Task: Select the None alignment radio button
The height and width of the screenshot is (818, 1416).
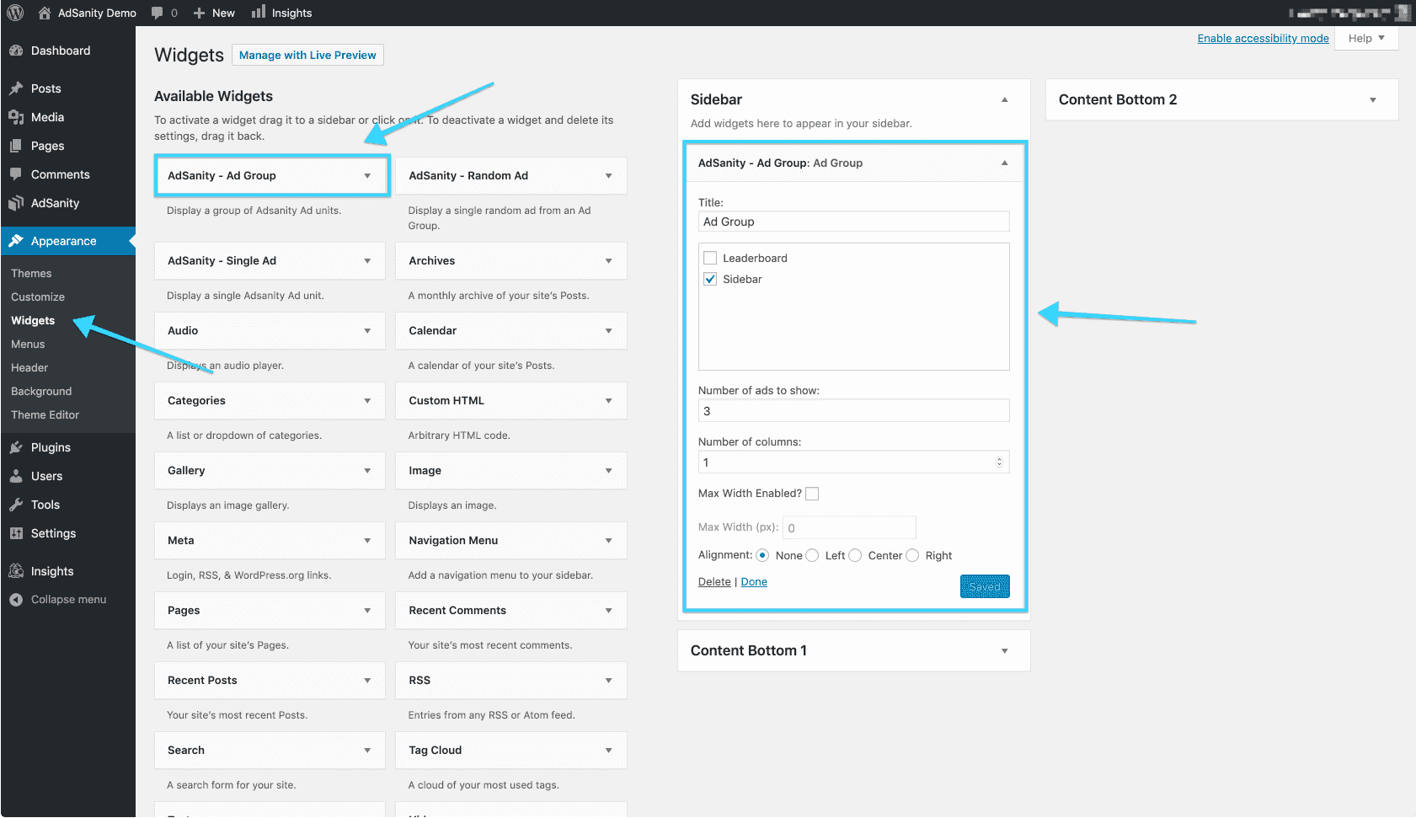Action: pos(762,555)
